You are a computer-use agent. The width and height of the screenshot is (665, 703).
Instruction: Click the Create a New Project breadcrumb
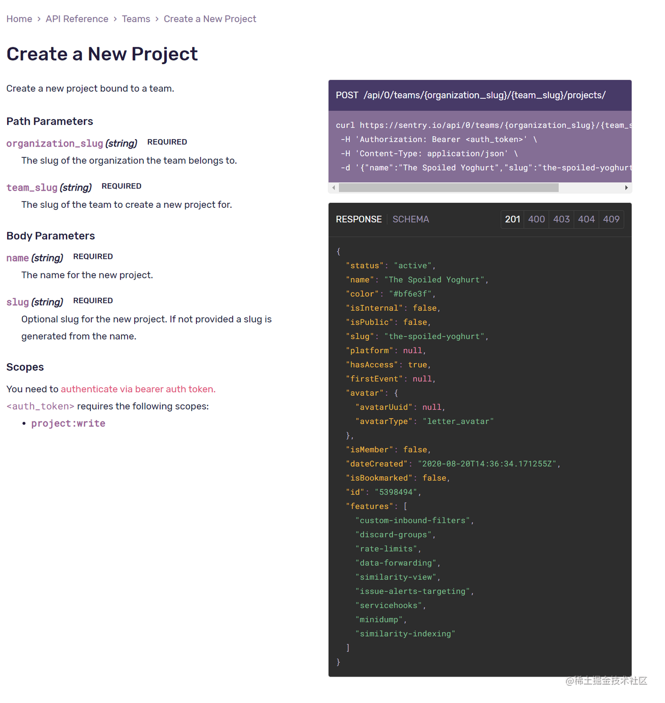coord(210,19)
